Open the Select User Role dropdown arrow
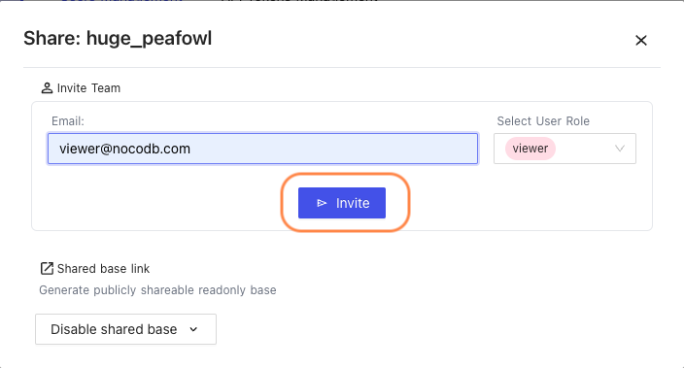This screenshot has height=368, width=684. tap(620, 149)
